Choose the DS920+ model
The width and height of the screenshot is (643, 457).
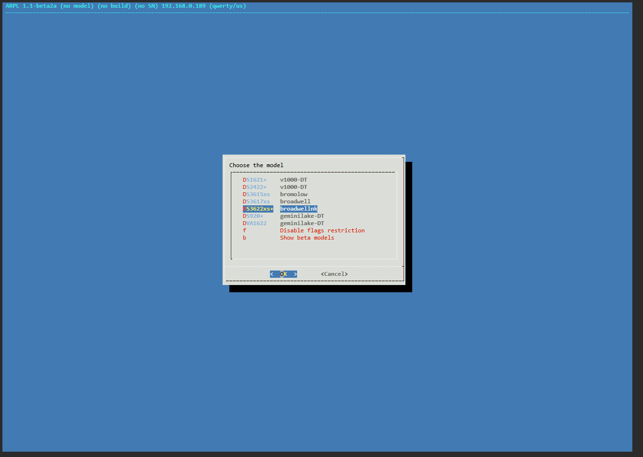(x=253, y=216)
